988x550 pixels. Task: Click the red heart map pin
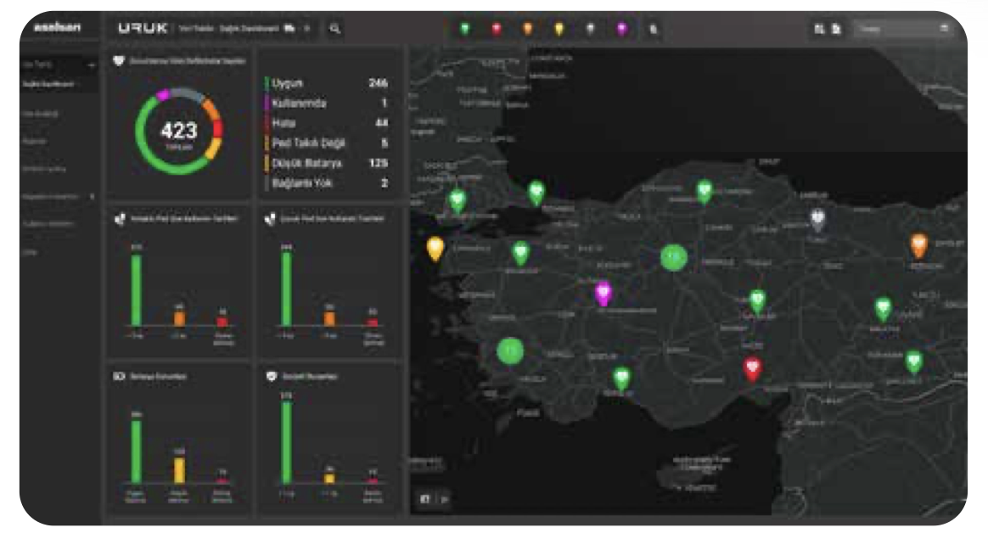pyautogui.click(x=752, y=368)
